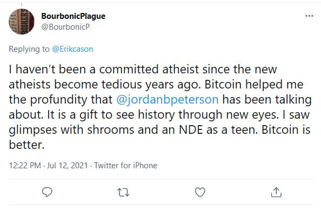Screen dimensions: 321x212
Task: Visit the @Erikcason profile link
Action: tap(72, 49)
